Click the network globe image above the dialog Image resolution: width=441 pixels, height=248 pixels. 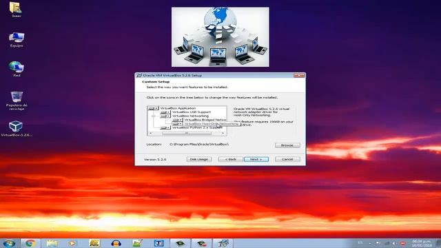220,37
